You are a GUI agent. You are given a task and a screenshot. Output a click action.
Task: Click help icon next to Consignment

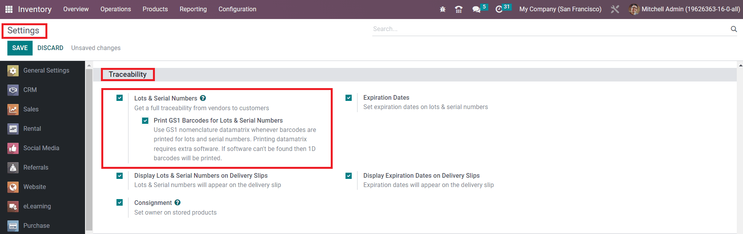(177, 203)
